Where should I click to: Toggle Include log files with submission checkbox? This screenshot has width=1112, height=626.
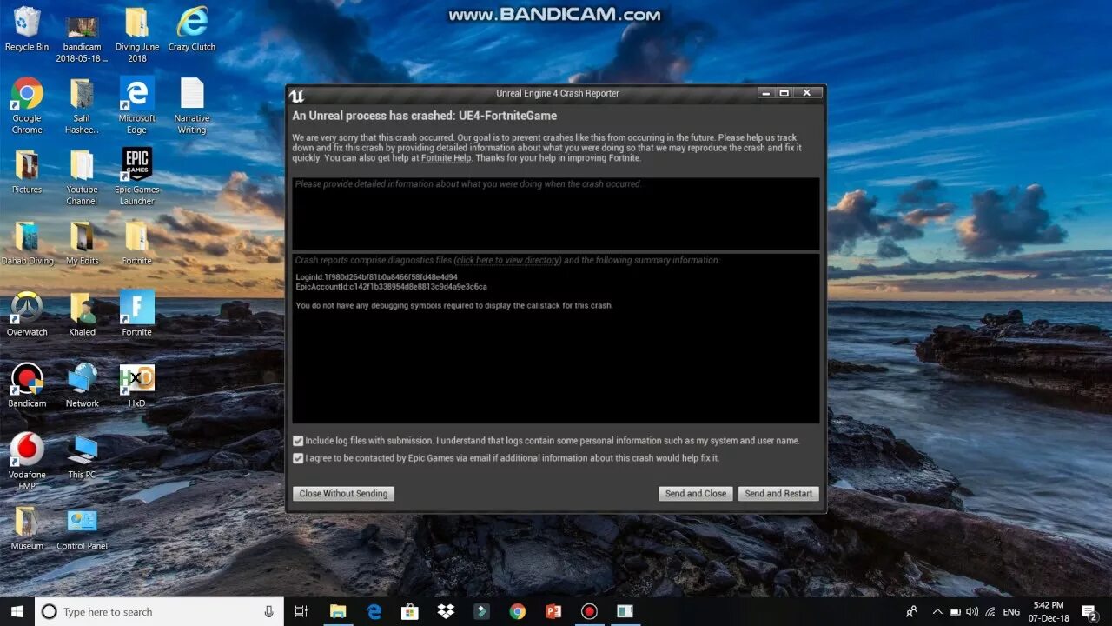298,441
